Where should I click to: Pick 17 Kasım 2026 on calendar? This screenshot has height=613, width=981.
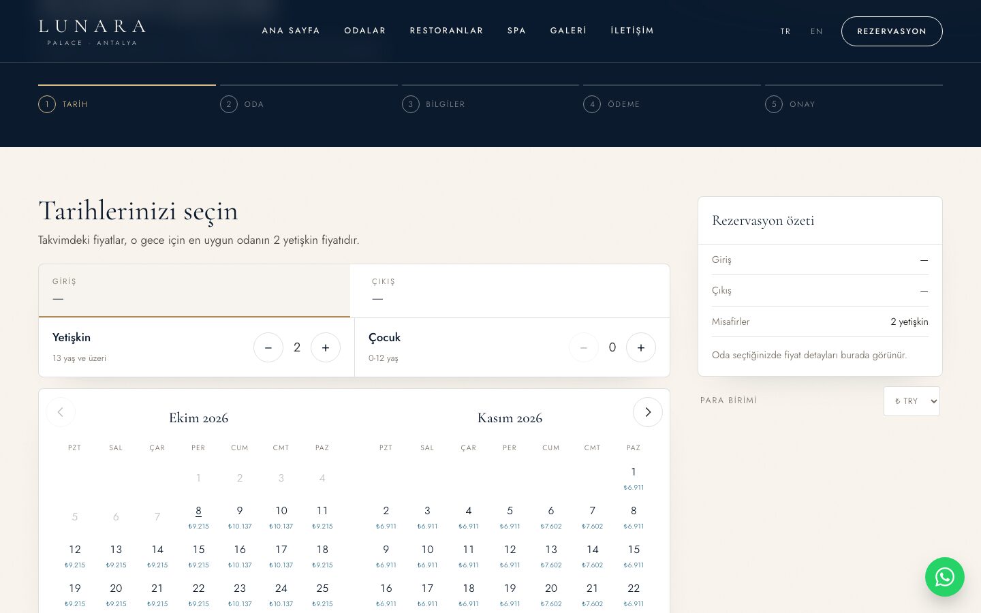(x=427, y=595)
